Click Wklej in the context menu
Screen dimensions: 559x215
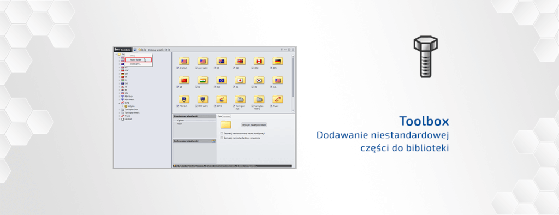pyautogui.click(x=138, y=56)
